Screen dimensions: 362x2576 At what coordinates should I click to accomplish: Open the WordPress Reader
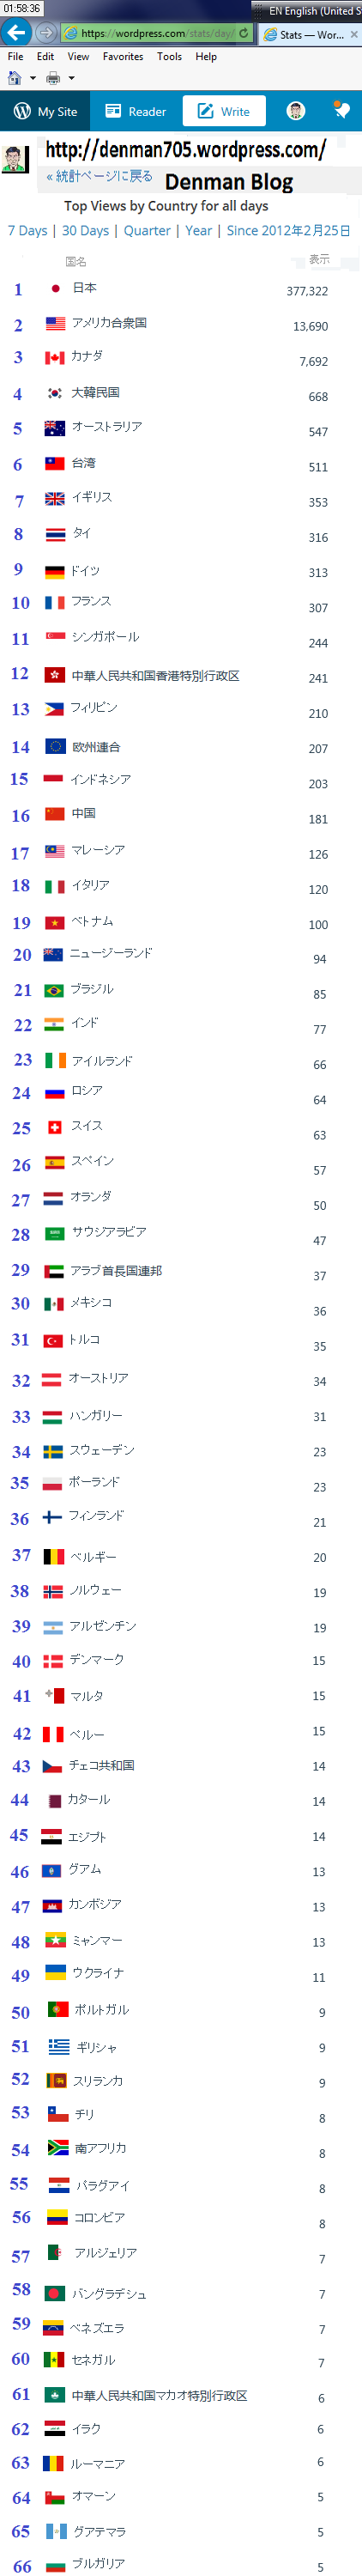[x=136, y=111]
